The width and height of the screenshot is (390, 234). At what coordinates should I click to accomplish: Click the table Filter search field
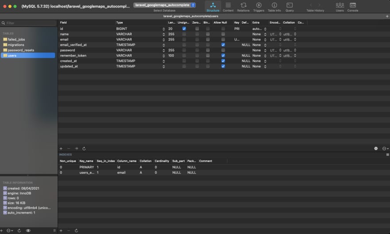click(29, 23)
